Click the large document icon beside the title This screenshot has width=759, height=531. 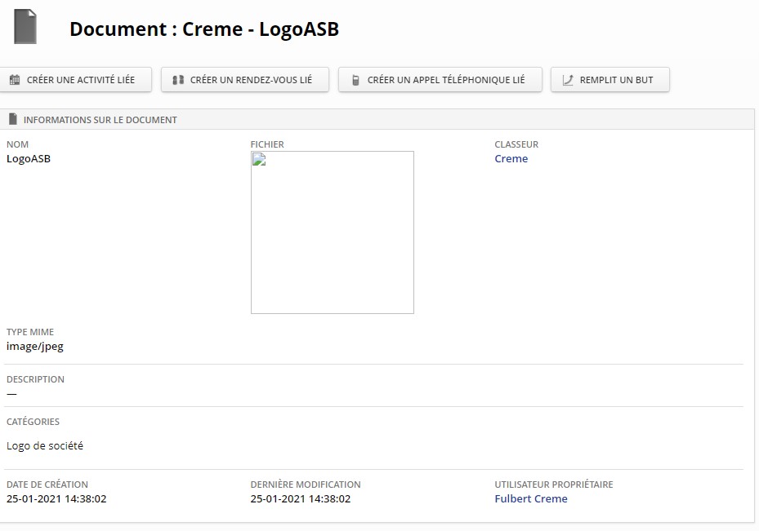pos(25,26)
